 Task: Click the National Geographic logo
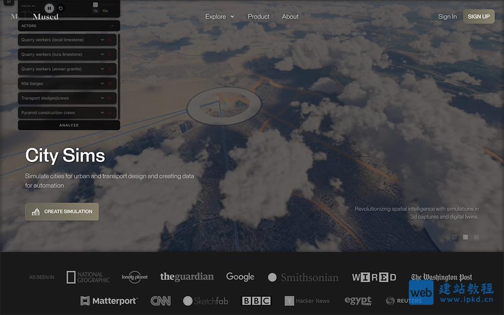coord(88,277)
